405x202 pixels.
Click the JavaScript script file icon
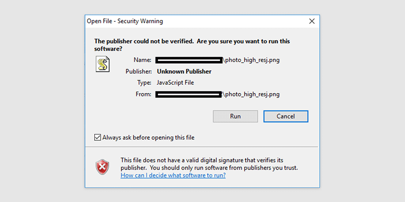pyautogui.click(x=102, y=64)
